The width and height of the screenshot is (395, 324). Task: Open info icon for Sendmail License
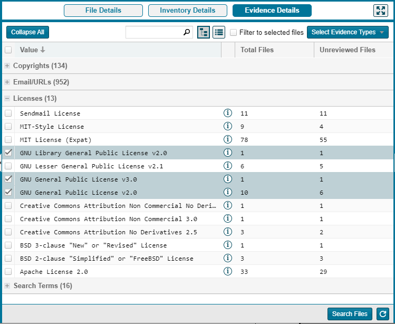228,113
